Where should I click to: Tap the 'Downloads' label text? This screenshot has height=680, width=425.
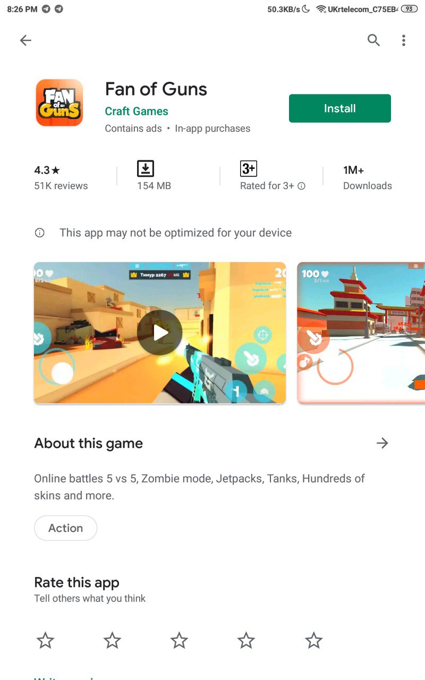368,186
